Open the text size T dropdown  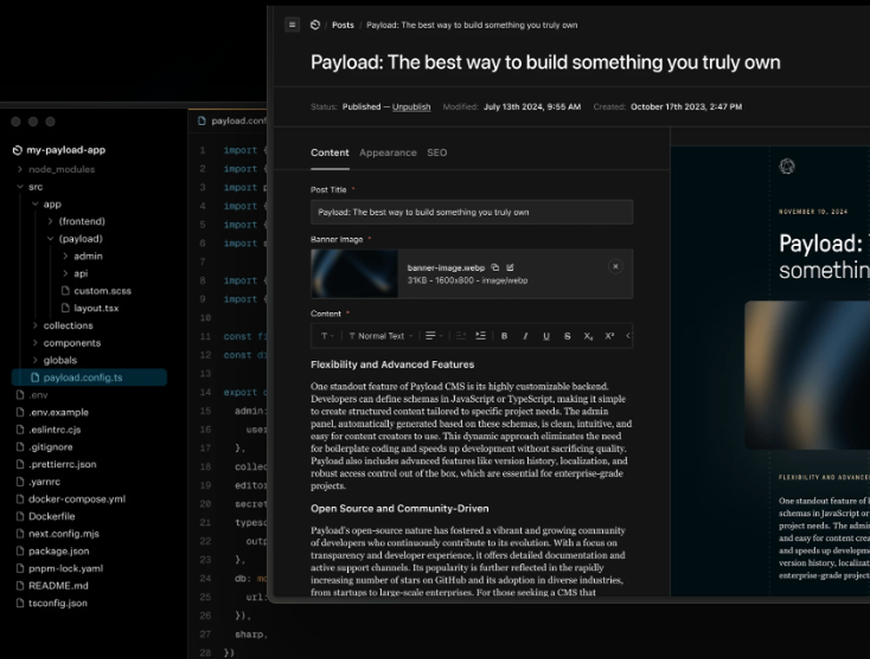[327, 336]
